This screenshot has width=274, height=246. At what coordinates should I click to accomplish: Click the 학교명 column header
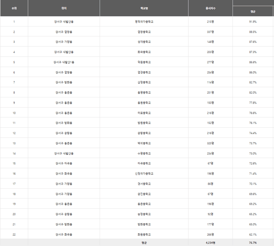(144, 8)
